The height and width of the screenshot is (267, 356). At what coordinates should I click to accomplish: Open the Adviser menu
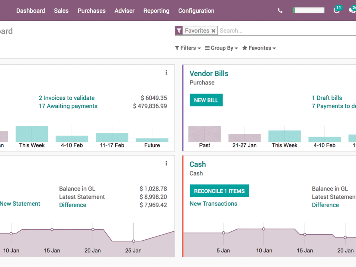(x=124, y=11)
